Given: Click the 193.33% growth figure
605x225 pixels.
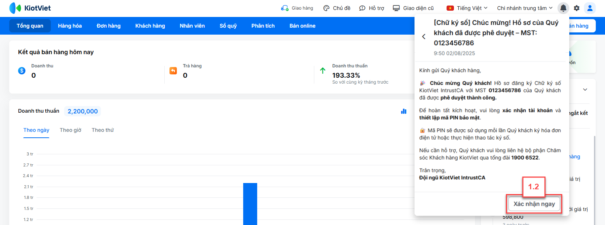Looking at the screenshot, I should click(346, 75).
